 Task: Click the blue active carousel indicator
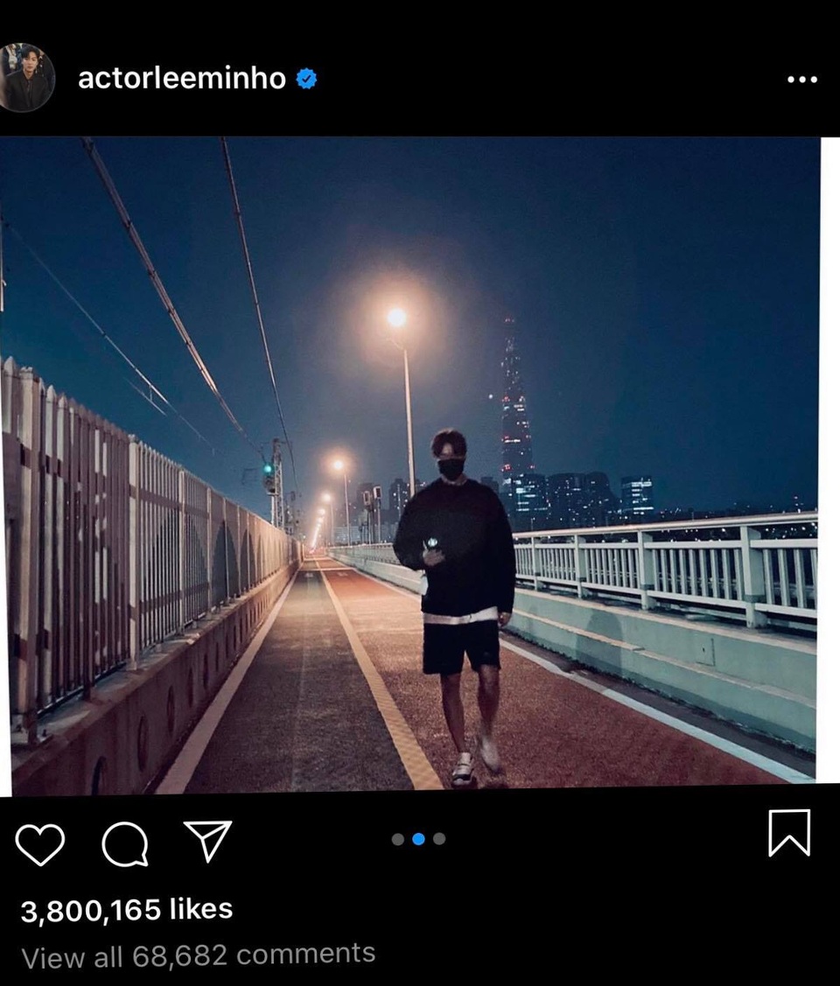(x=420, y=838)
